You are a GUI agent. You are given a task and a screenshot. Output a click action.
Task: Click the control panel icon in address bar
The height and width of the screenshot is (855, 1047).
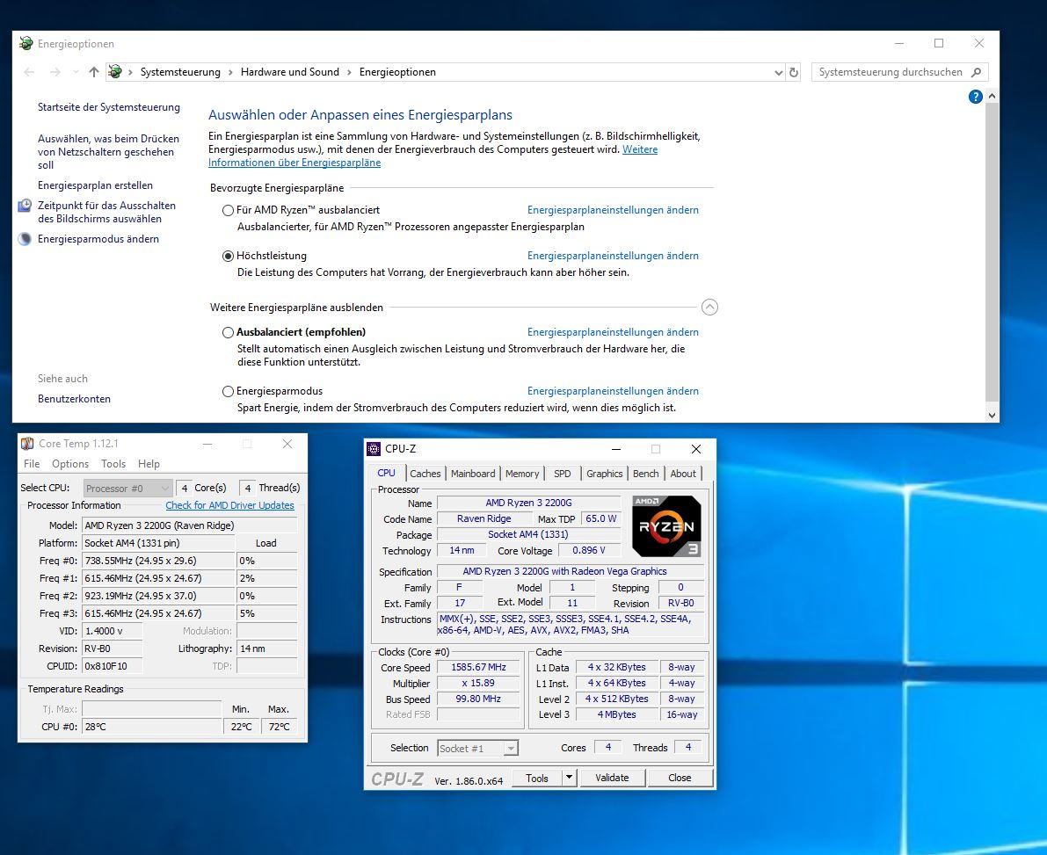pos(115,71)
